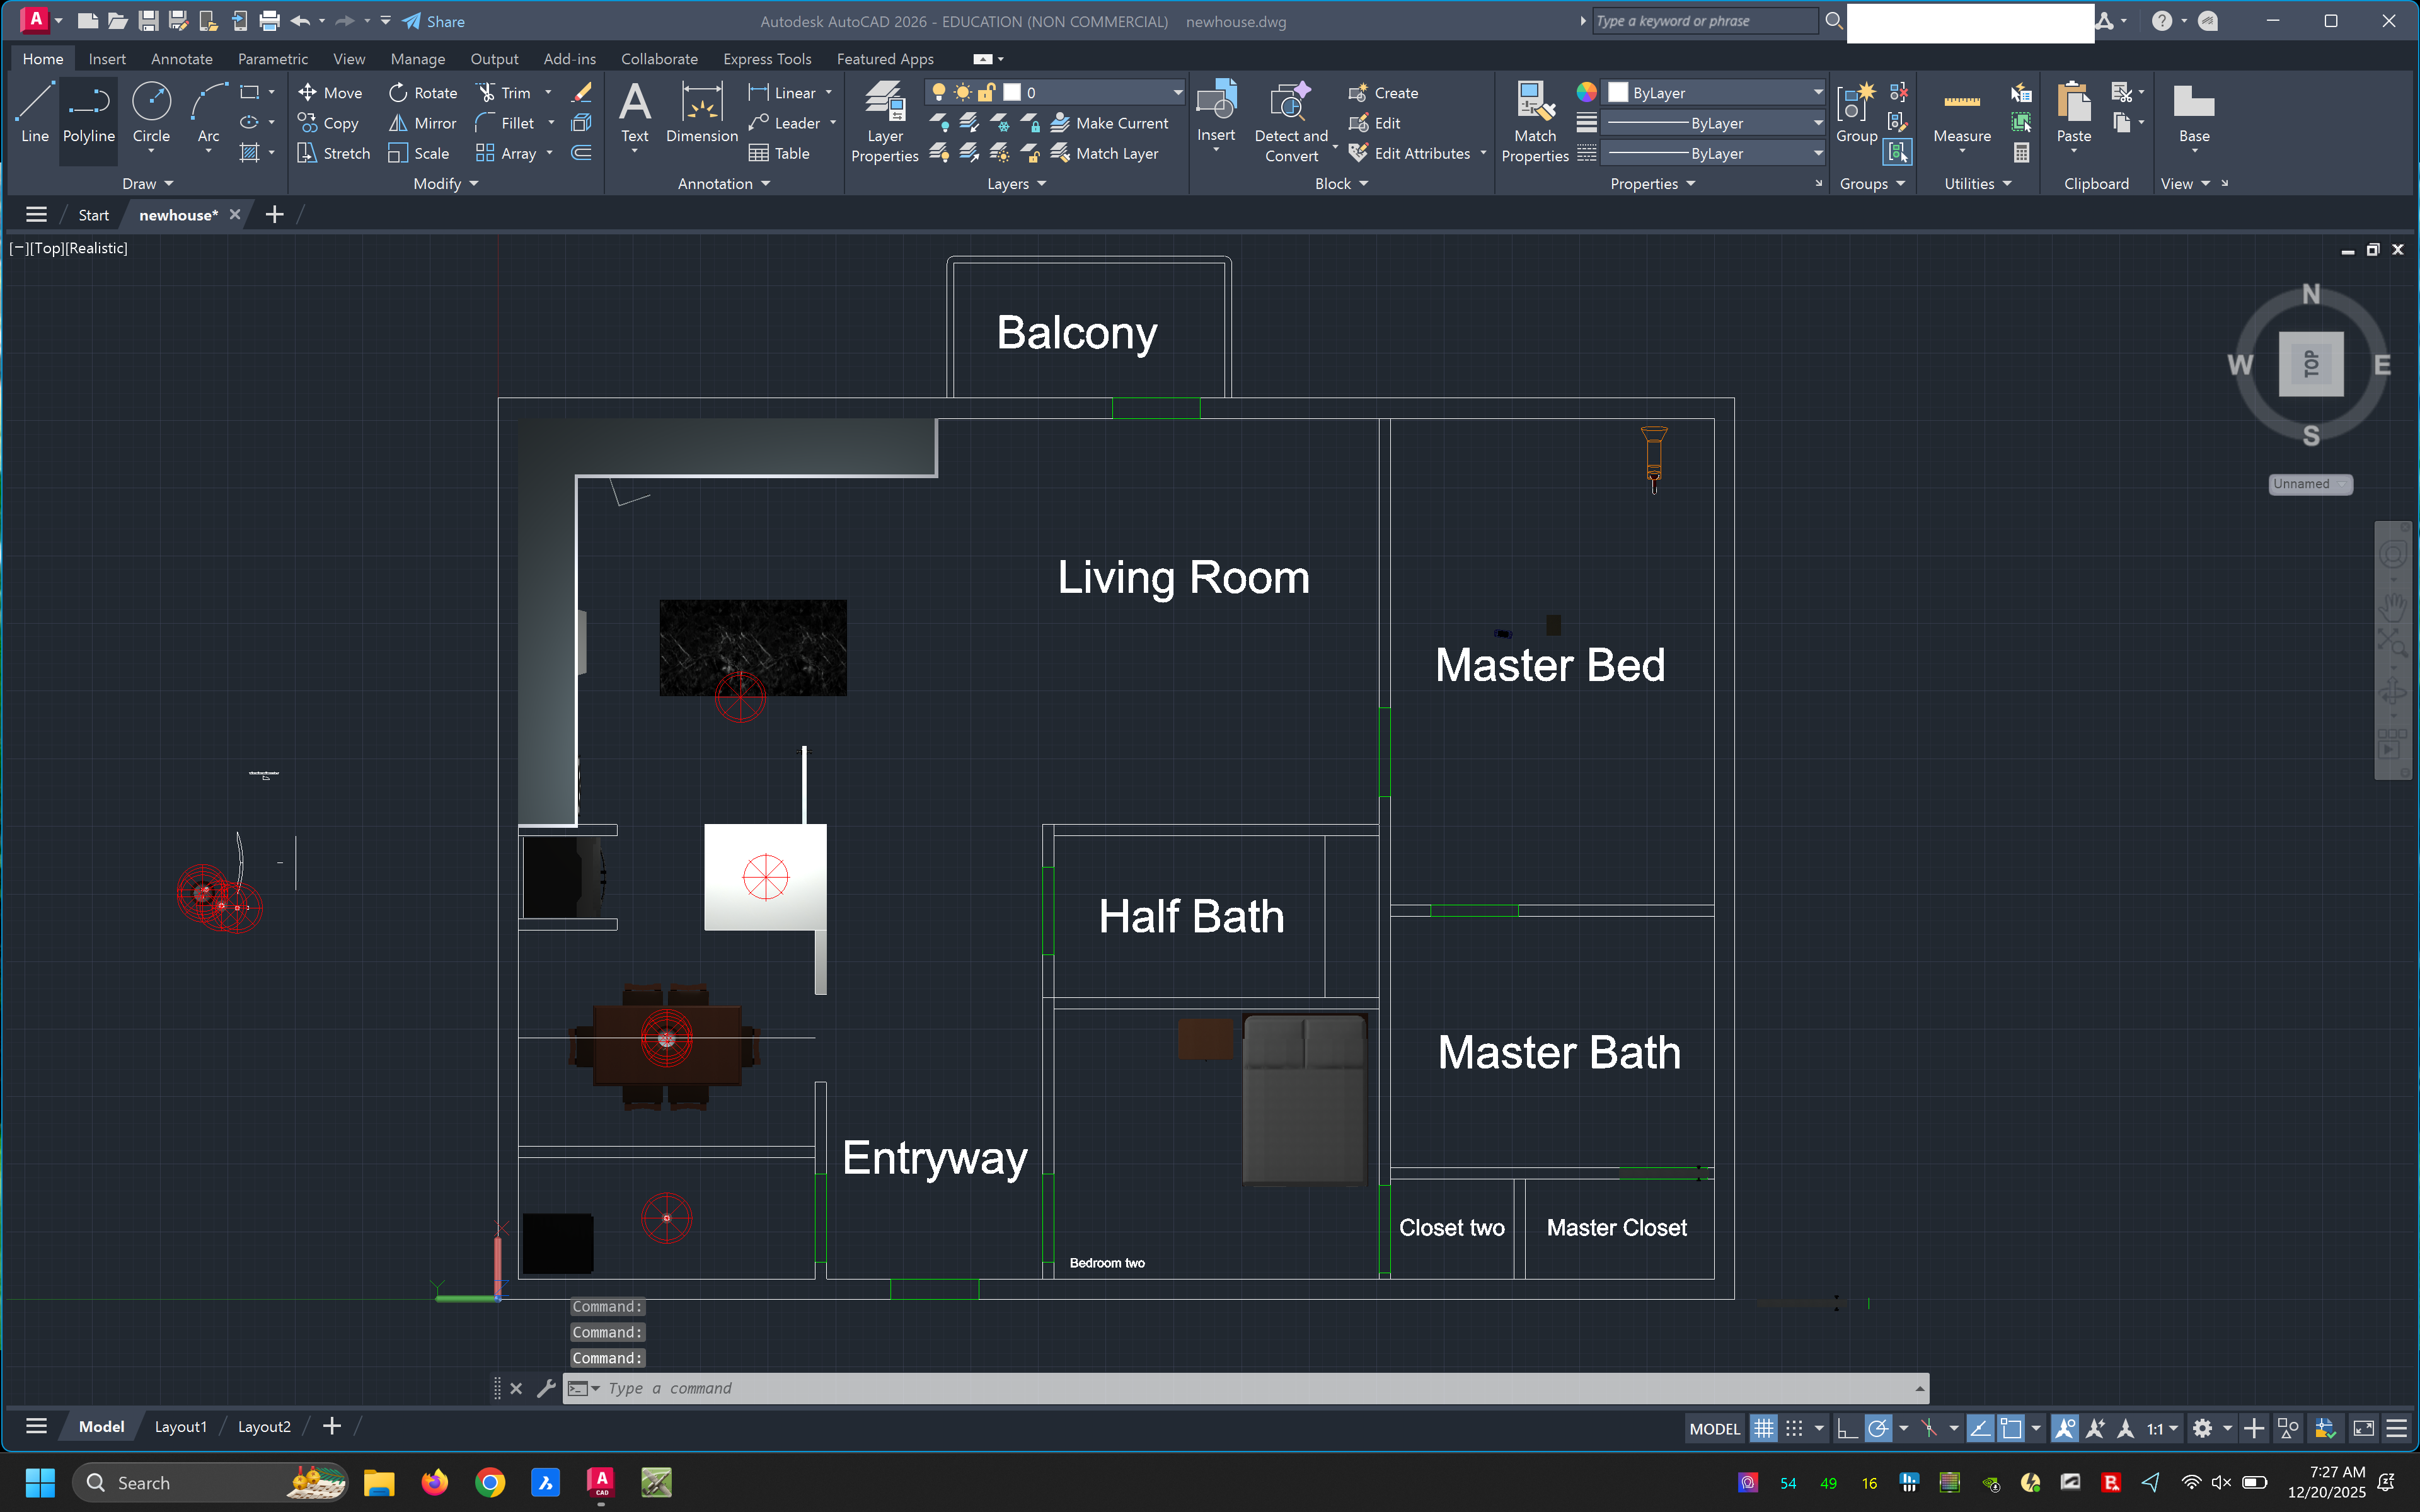The image size is (2420, 1512).
Task: Activate the Mirror command
Action: tap(423, 123)
